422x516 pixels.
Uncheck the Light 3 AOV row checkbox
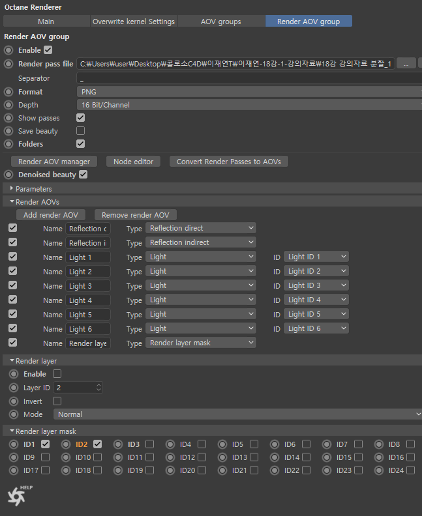(x=12, y=285)
